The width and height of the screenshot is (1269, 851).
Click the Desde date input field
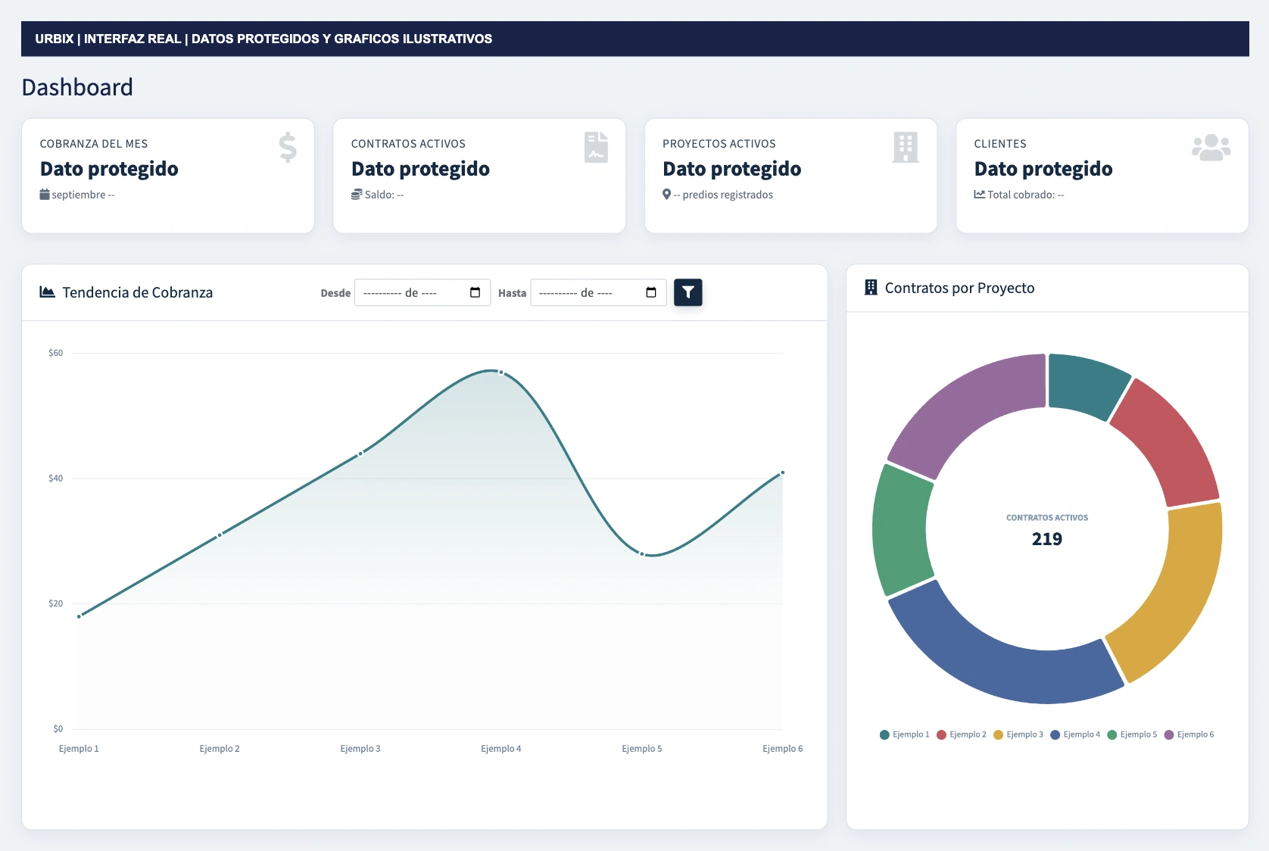point(422,292)
